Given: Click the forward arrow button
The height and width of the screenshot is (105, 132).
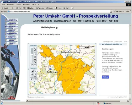Looking at the screenshot, I should coord(12,8).
